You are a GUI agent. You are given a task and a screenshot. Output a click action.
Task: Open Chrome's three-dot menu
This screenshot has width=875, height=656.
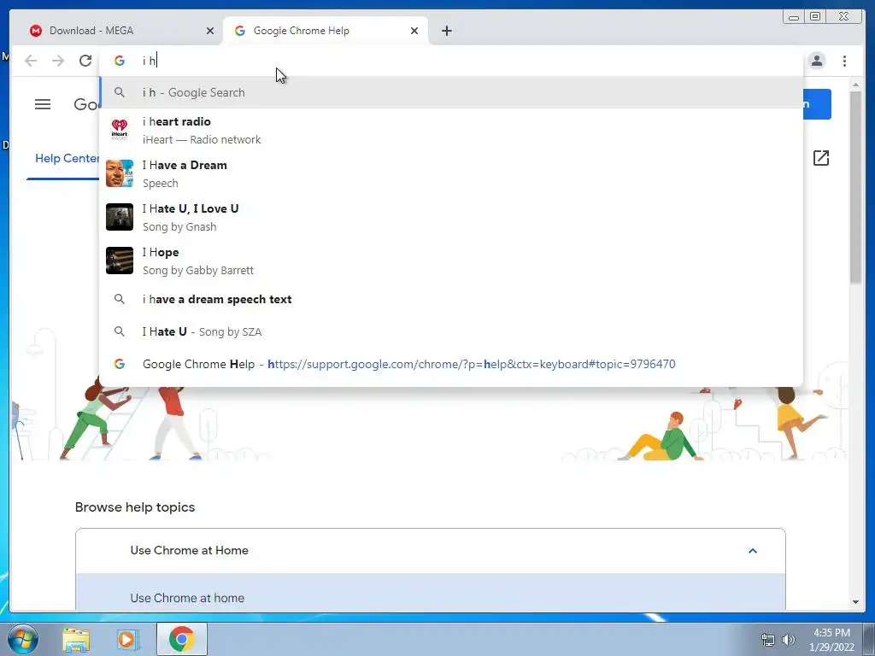click(x=845, y=61)
